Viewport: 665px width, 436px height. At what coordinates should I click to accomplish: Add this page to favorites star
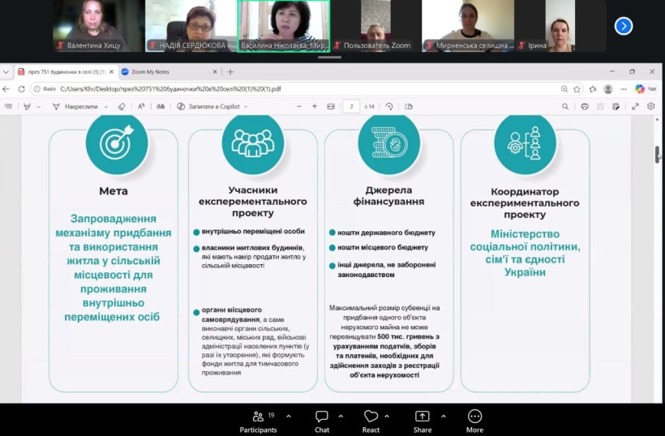click(577, 89)
